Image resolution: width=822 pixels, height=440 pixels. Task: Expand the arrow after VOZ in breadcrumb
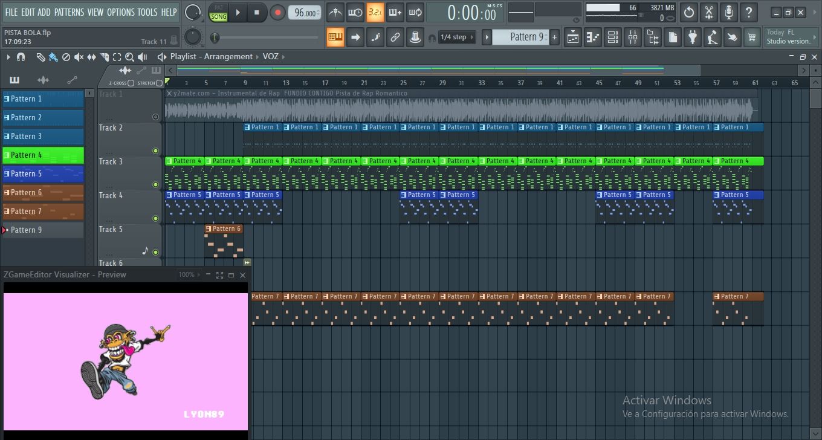(x=283, y=57)
